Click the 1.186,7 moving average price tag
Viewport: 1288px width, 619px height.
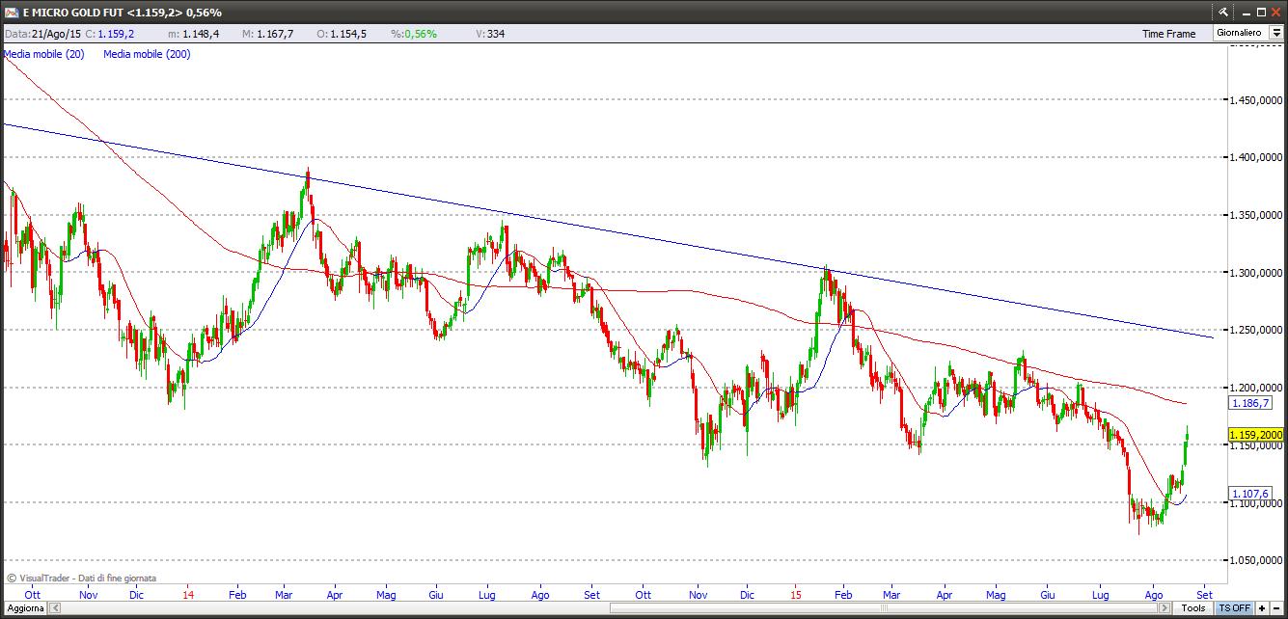click(x=1249, y=403)
